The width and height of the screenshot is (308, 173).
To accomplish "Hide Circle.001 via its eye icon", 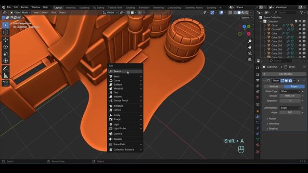I will coord(300,29).
